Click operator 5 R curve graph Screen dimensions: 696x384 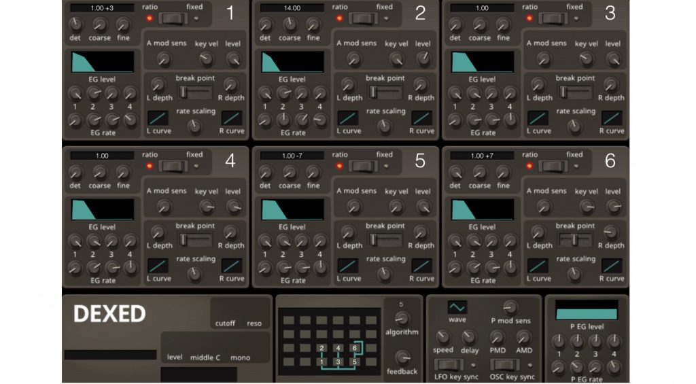tap(421, 266)
